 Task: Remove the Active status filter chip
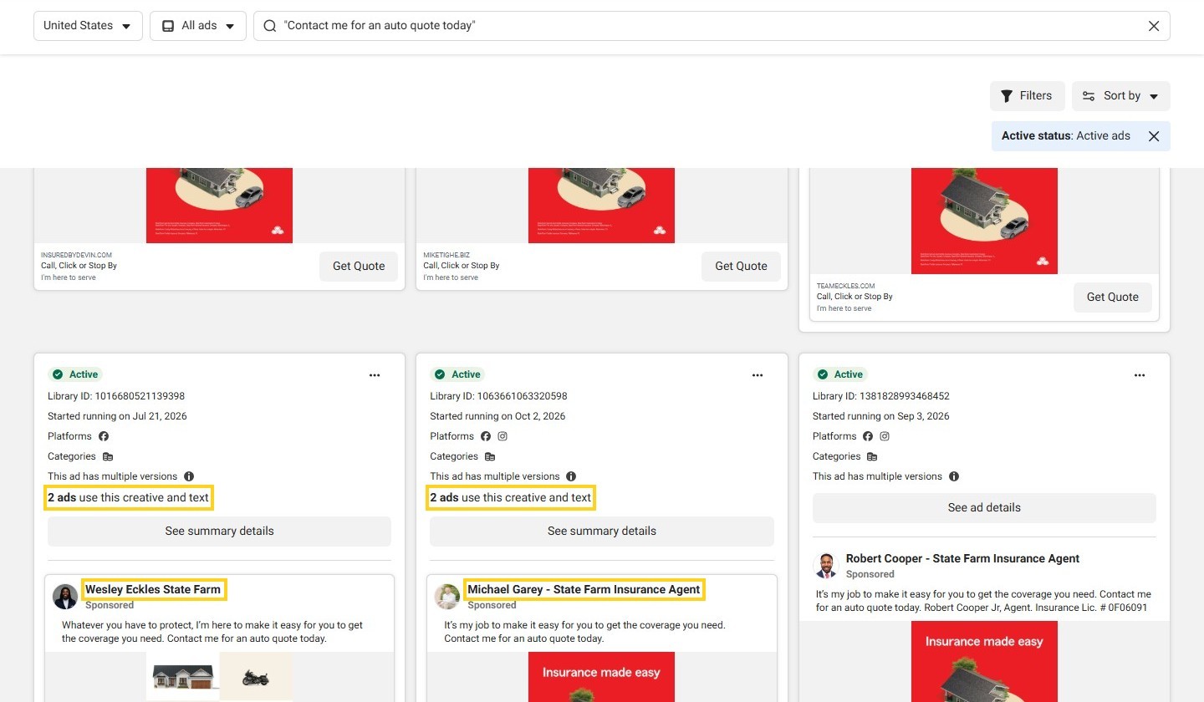tap(1154, 136)
